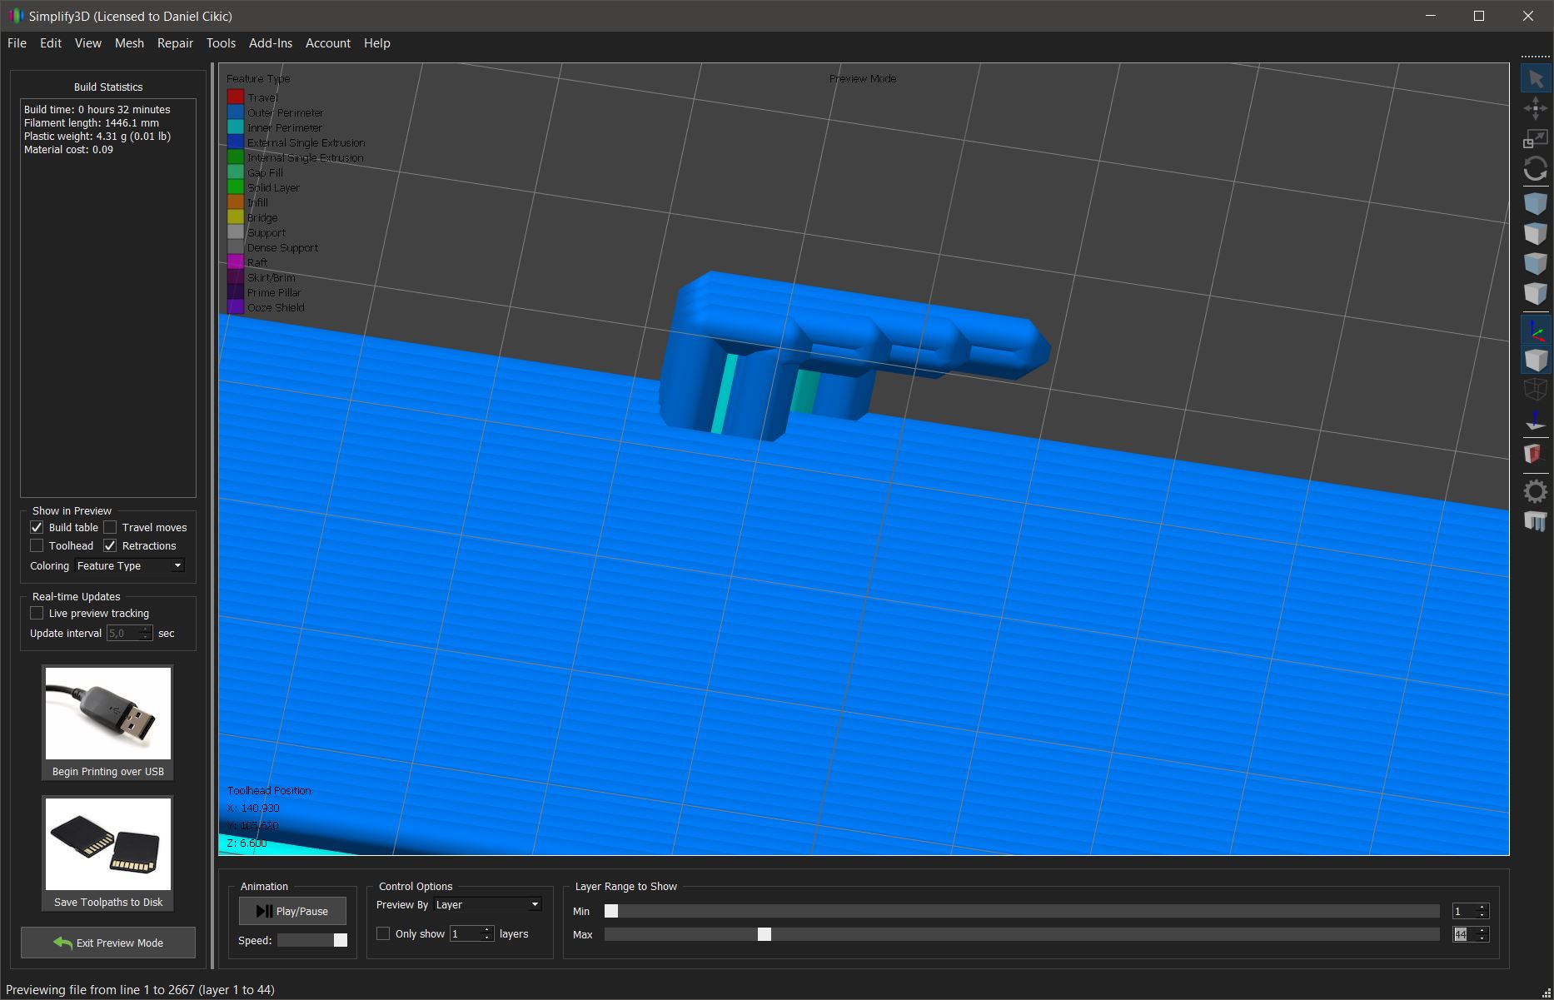Screen dimensions: 1554x1000
Task: Click the Material cost 0.09 text
Action: [x=68, y=149]
